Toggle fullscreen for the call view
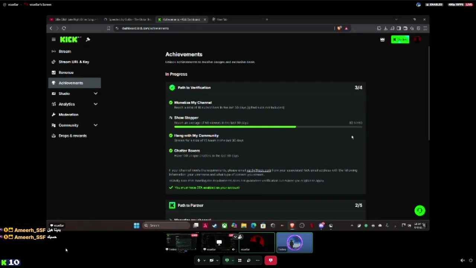 click(471, 261)
